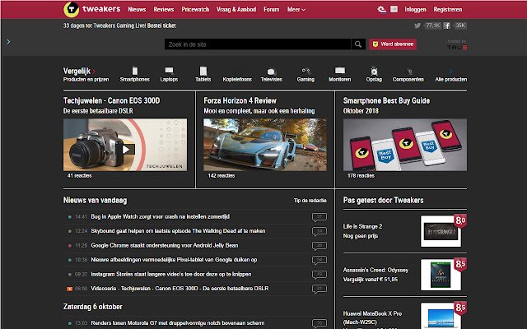The image size is (527, 329).
Task: Click the 'Life is Strange 2' title text
Action: pos(362,226)
